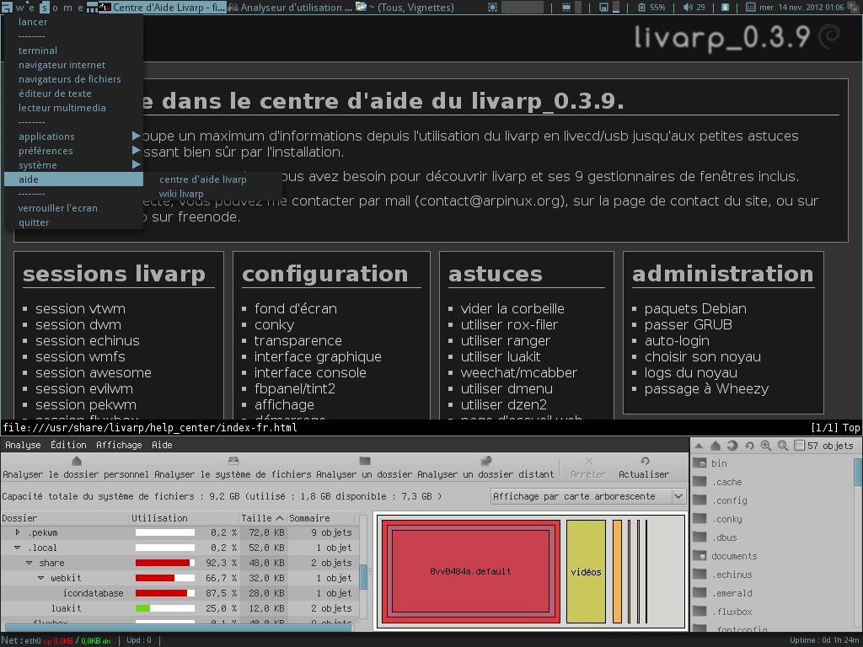Expand the .pekwm folder row
The image size is (863, 647).
(x=18, y=532)
